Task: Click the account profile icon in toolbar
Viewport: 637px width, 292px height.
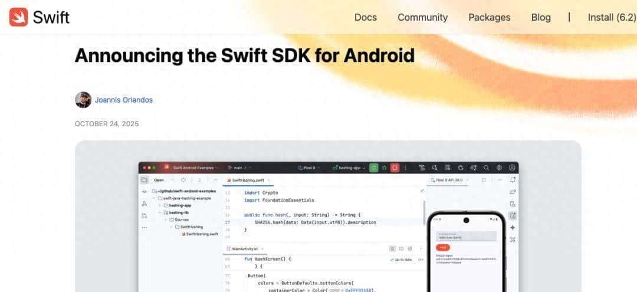Action: (x=512, y=168)
